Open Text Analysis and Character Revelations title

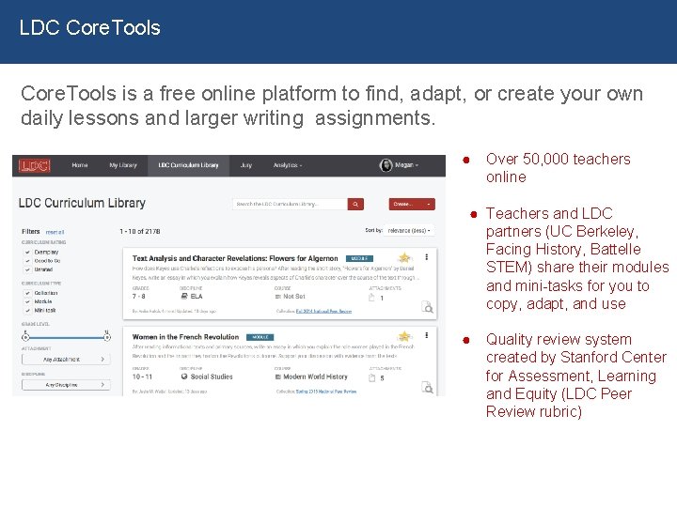tap(235, 258)
